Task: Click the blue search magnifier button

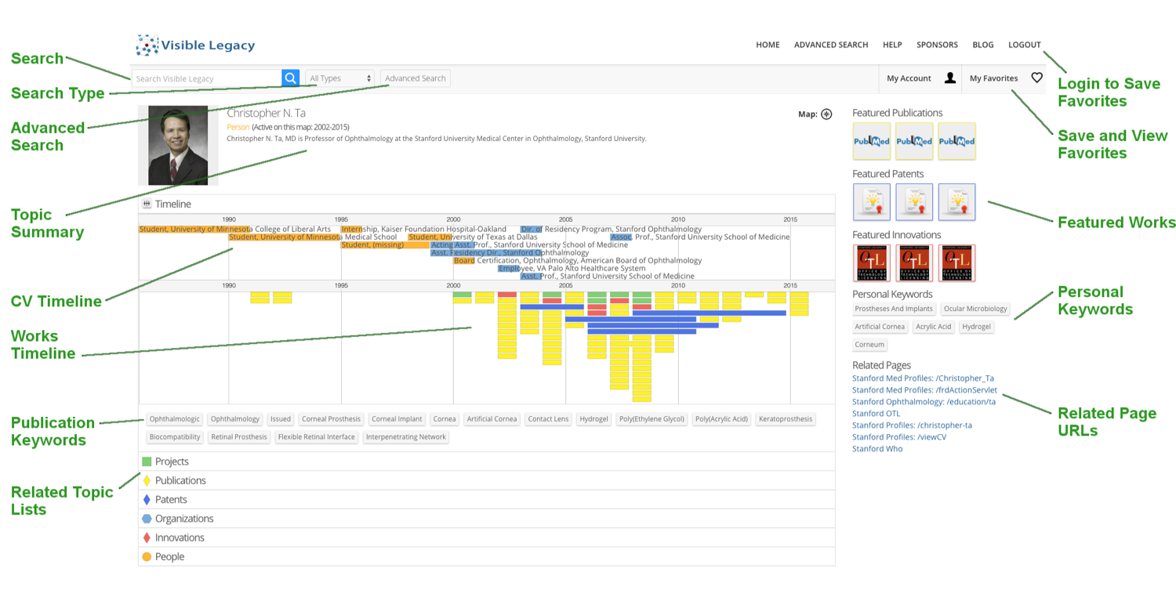Action: 290,78
